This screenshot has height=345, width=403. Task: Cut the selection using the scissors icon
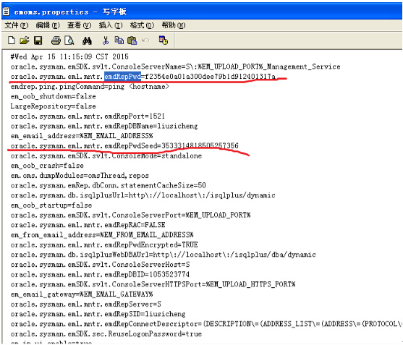point(106,41)
